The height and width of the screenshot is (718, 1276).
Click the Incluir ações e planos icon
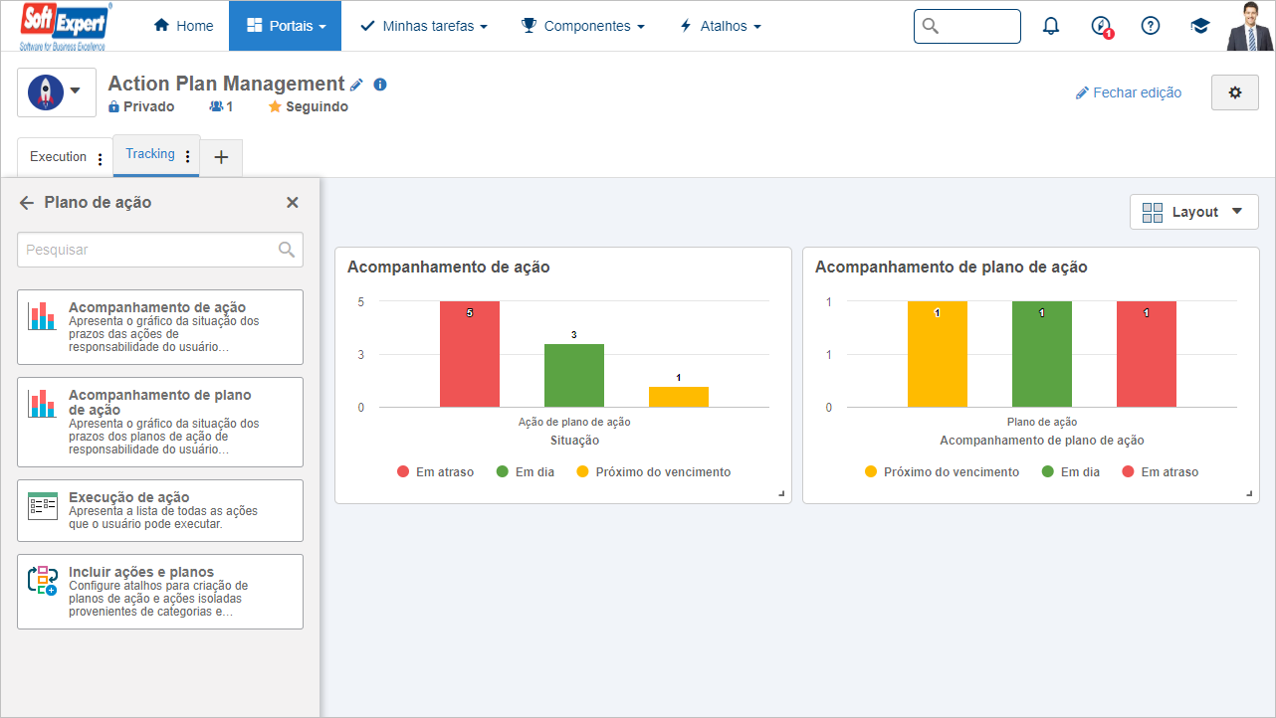(x=43, y=581)
